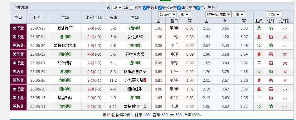
Task: Click the blue 平 result in 纳什威尔 row
Action: click(259, 63)
